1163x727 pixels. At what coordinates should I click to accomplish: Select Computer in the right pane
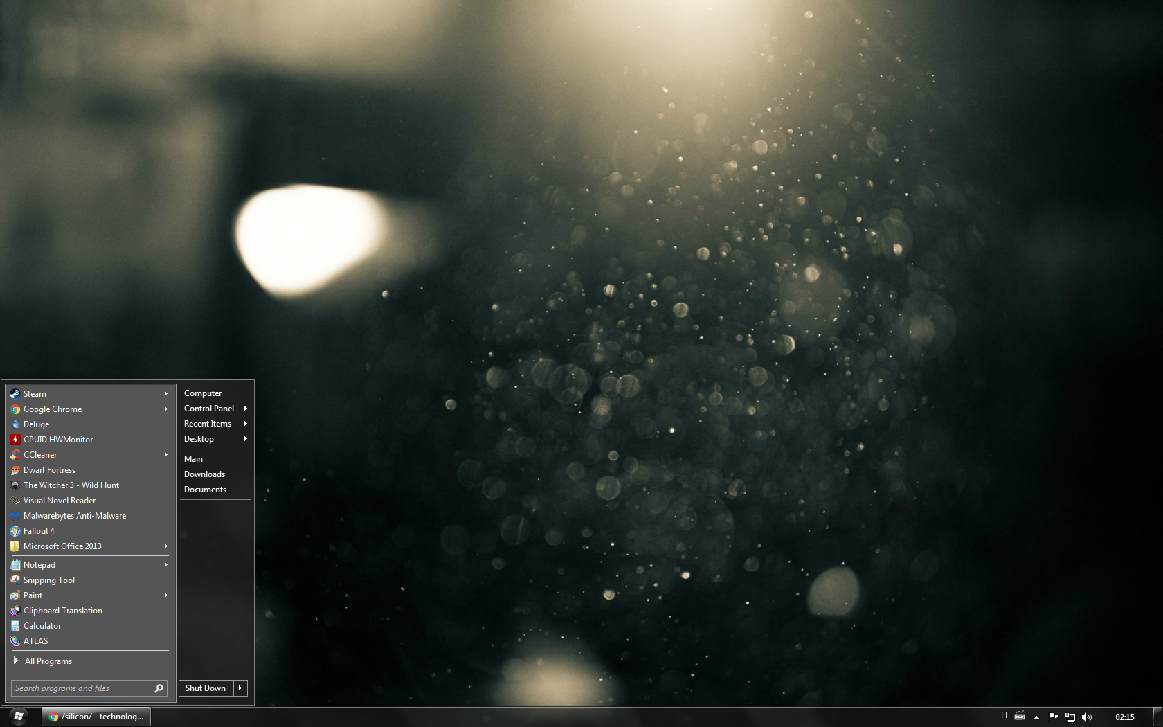pyautogui.click(x=203, y=393)
